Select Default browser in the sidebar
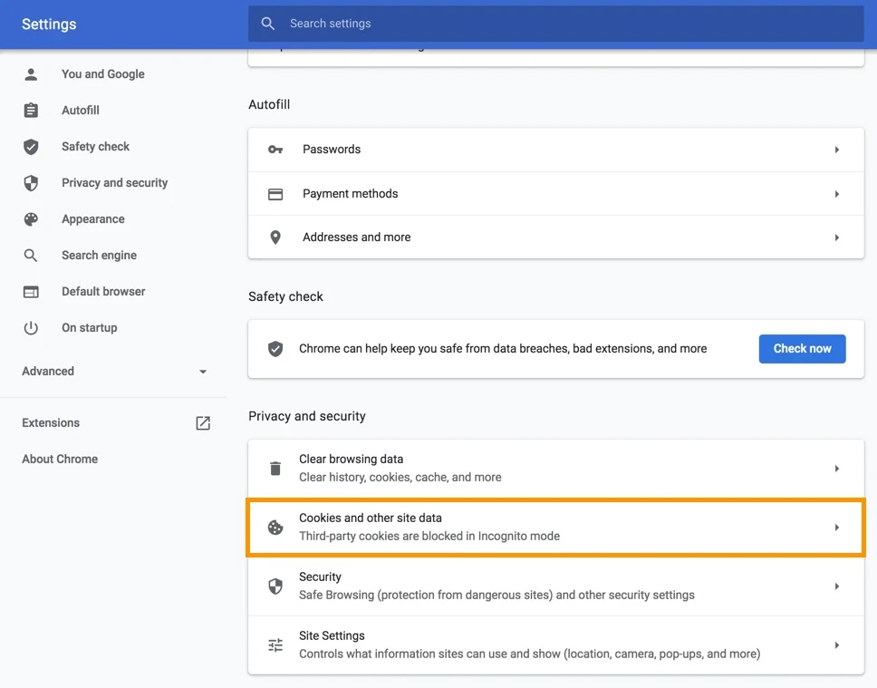Screen dimensions: 877x688 point(103,292)
